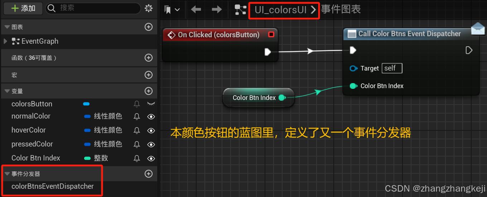Click the 添加 add button
This screenshot has width=487, height=197.
point(23,8)
